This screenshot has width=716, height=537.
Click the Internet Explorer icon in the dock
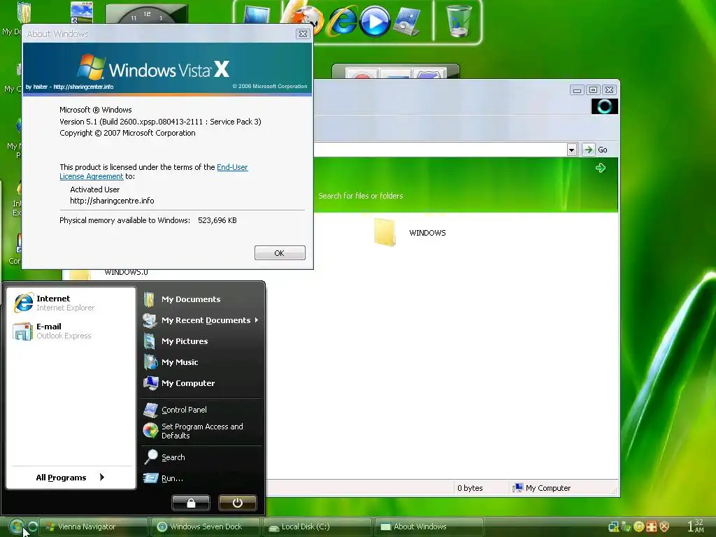343,22
